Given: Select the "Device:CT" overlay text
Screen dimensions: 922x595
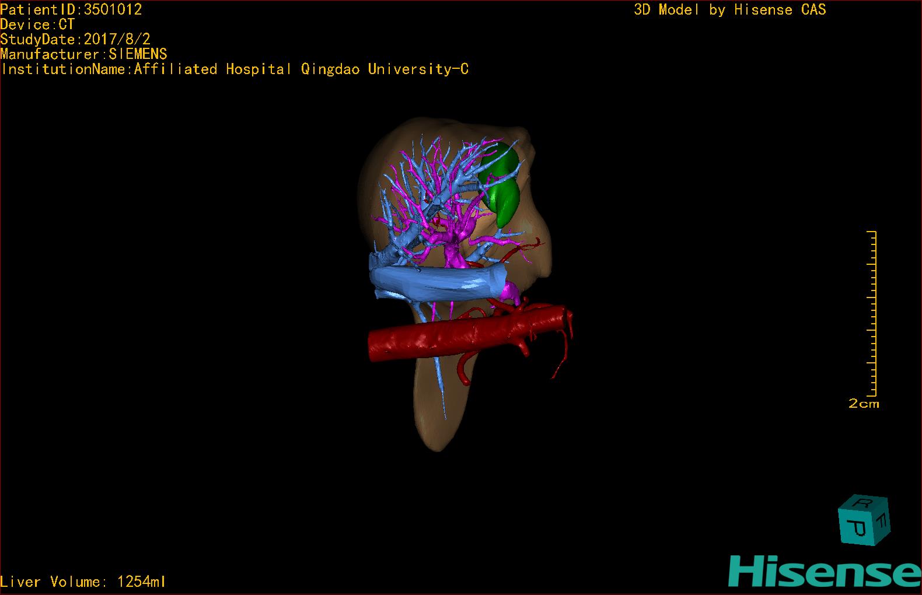Looking at the screenshot, I should point(37,24).
